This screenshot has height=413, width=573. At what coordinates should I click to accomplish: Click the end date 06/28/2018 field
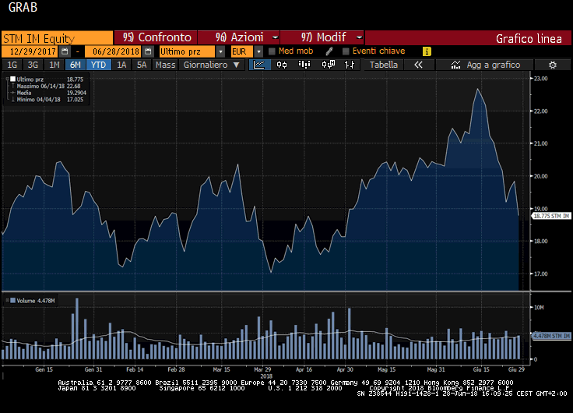(x=114, y=51)
